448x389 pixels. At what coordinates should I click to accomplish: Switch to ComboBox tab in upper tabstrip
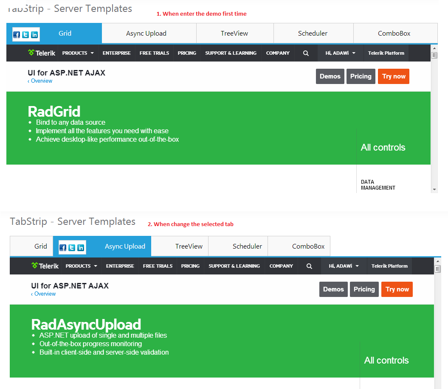(x=394, y=34)
